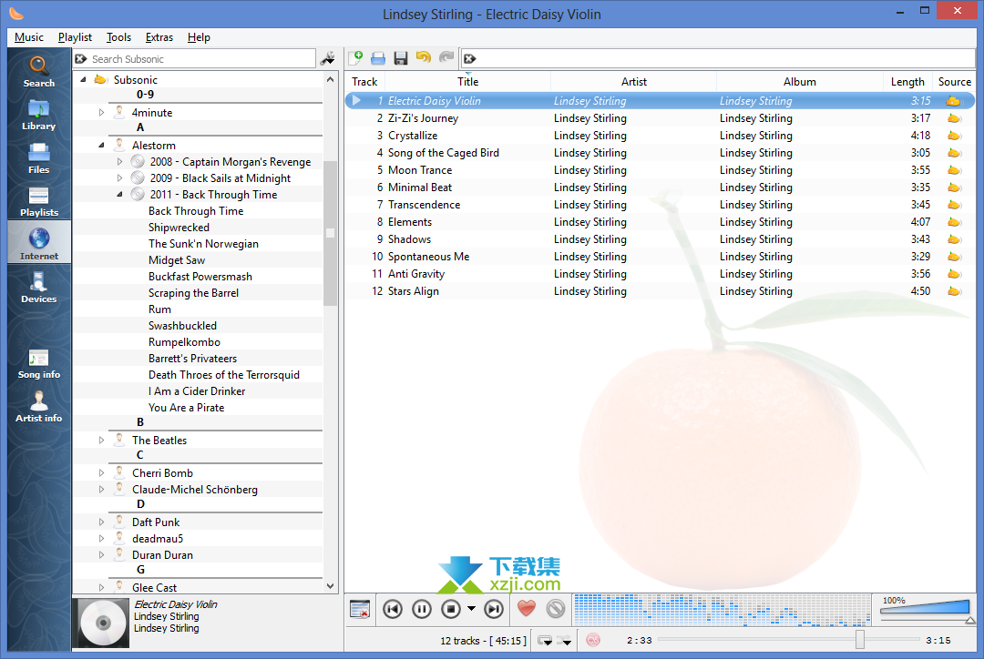This screenshot has height=659, width=984.
Task: Collapse the Subsonic root node
Action: click(84, 79)
